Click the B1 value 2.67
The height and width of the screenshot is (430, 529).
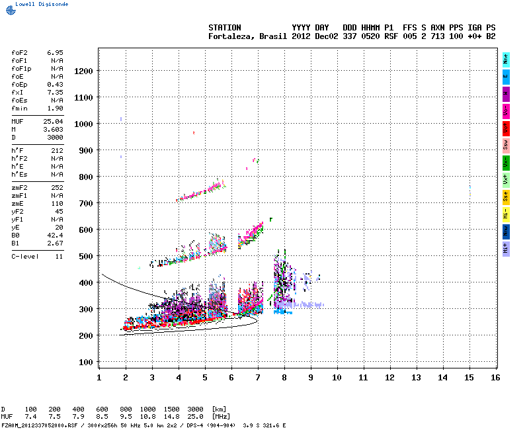55,243
